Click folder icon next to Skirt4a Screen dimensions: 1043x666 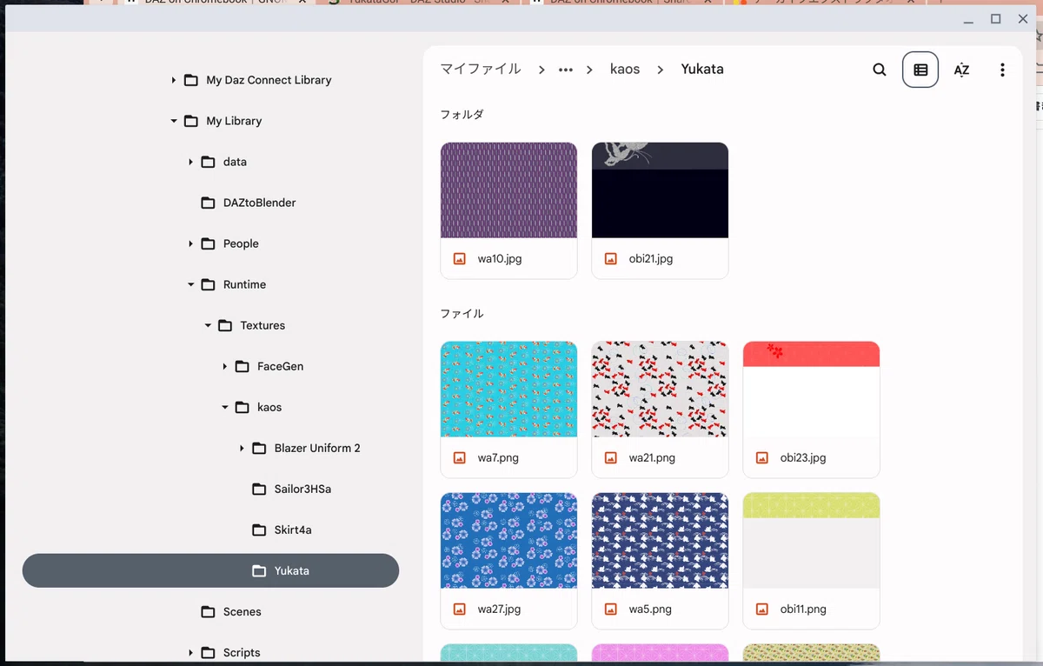pyautogui.click(x=259, y=529)
